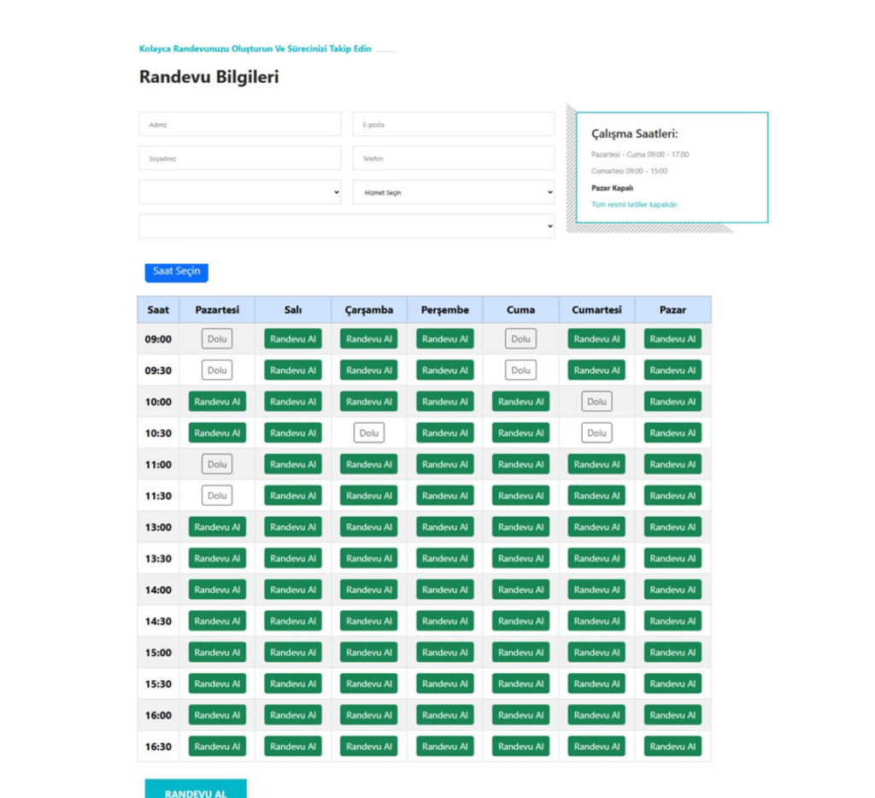Viewport: 875px width, 798px height.
Task: Click Dolu slot on Çarşamba 10:30
Action: [x=369, y=433]
